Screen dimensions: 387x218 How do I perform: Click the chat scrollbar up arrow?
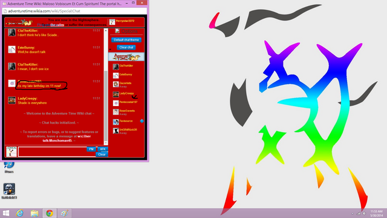tap(106, 31)
